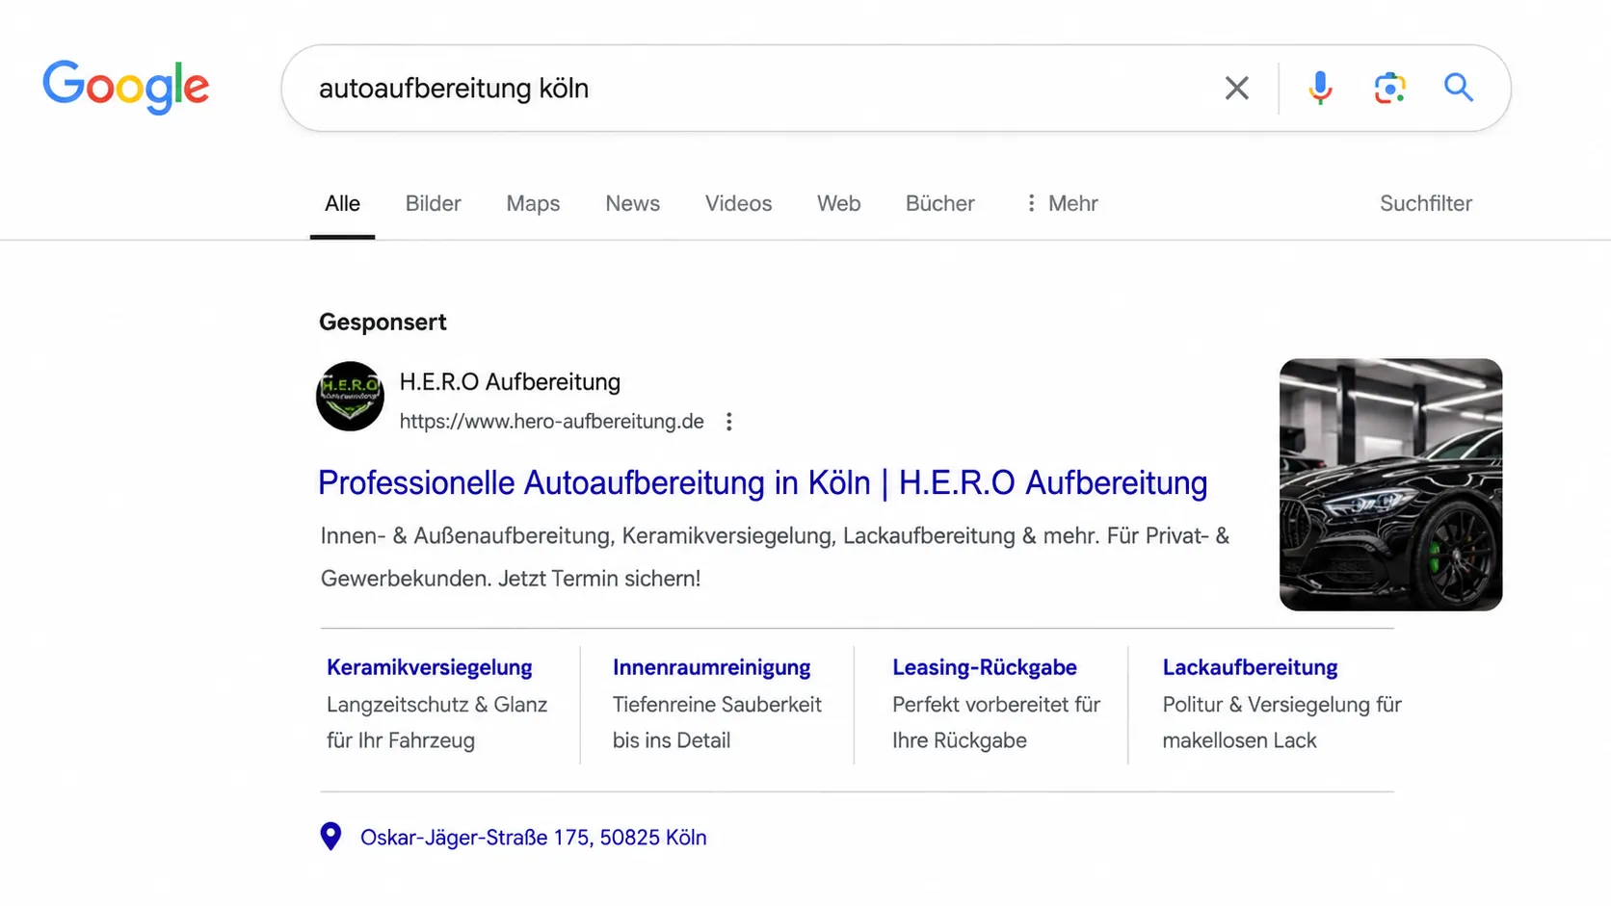The width and height of the screenshot is (1611, 906).
Task: Click the black car ad thumbnail
Action: point(1390,484)
